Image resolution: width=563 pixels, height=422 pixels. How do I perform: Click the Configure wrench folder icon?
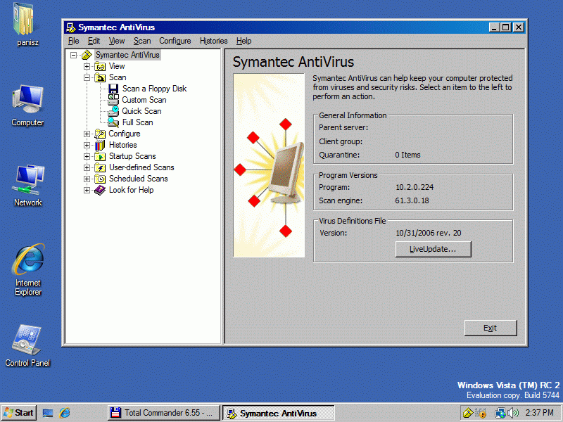point(100,134)
